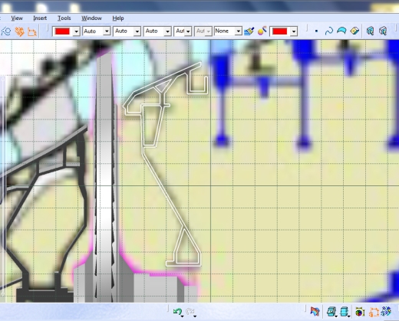Open the Tools menu
Image resolution: width=399 pixels, height=321 pixels.
coord(64,18)
